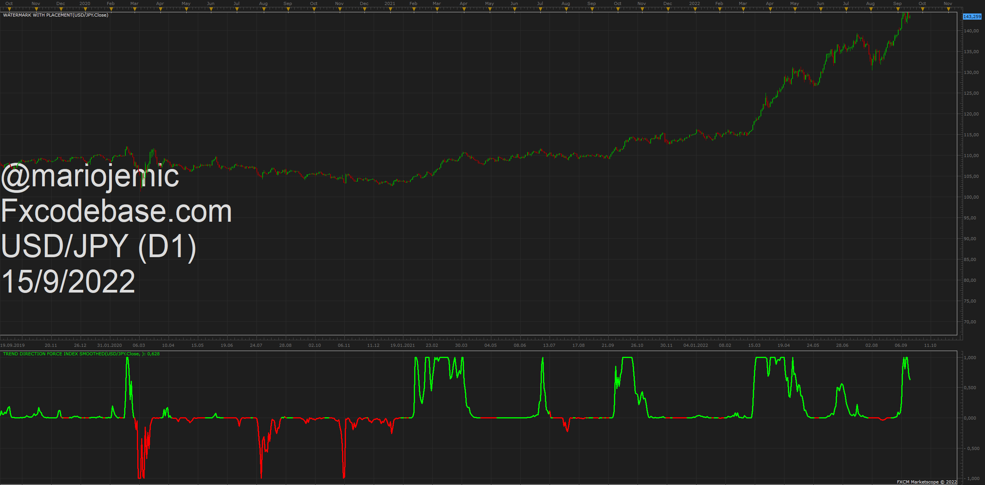Click the 24.07 date on time axis
This screenshot has width=985, height=485.
pos(256,345)
